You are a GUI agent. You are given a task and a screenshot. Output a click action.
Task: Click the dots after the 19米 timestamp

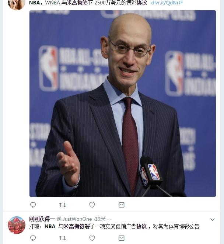point(109,219)
